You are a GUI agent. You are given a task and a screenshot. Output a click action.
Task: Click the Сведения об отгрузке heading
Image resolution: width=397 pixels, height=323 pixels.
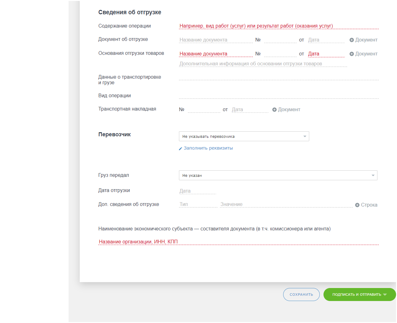point(130,12)
